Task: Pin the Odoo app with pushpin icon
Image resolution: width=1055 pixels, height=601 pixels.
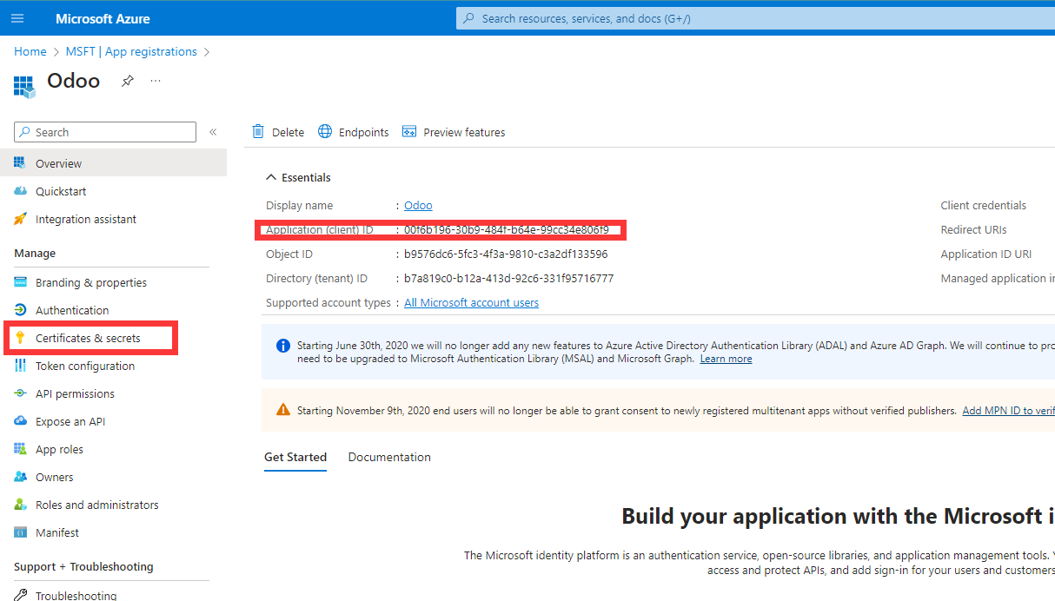Action: pos(128,81)
